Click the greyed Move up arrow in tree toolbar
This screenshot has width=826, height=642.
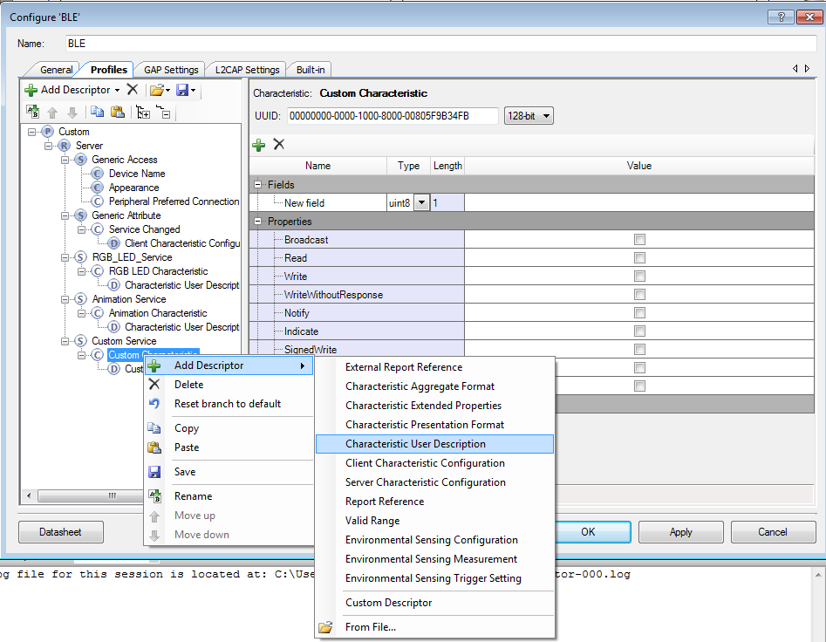(52, 113)
